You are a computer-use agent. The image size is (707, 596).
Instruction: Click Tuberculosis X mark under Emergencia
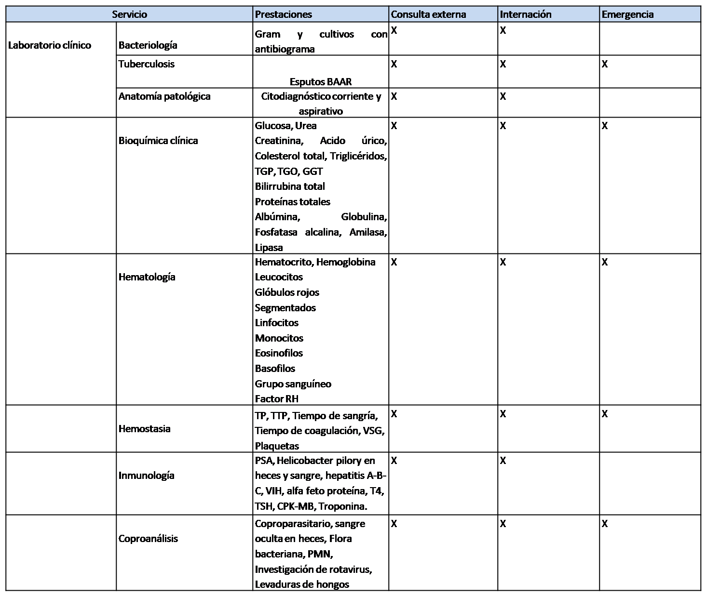point(605,64)
